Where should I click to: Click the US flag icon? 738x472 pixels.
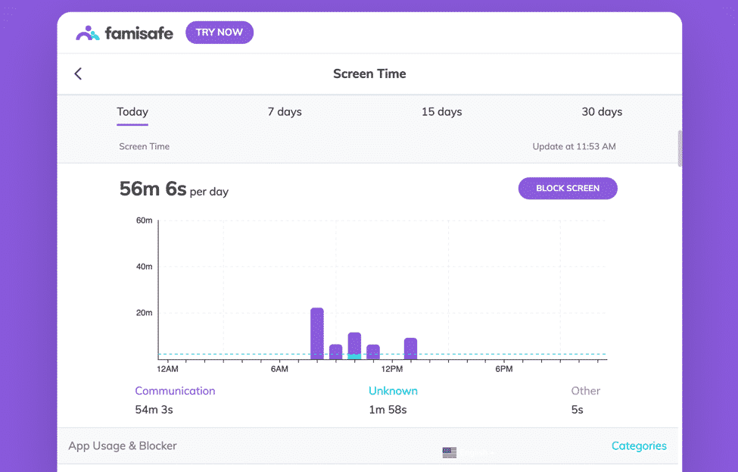[450, 452]
